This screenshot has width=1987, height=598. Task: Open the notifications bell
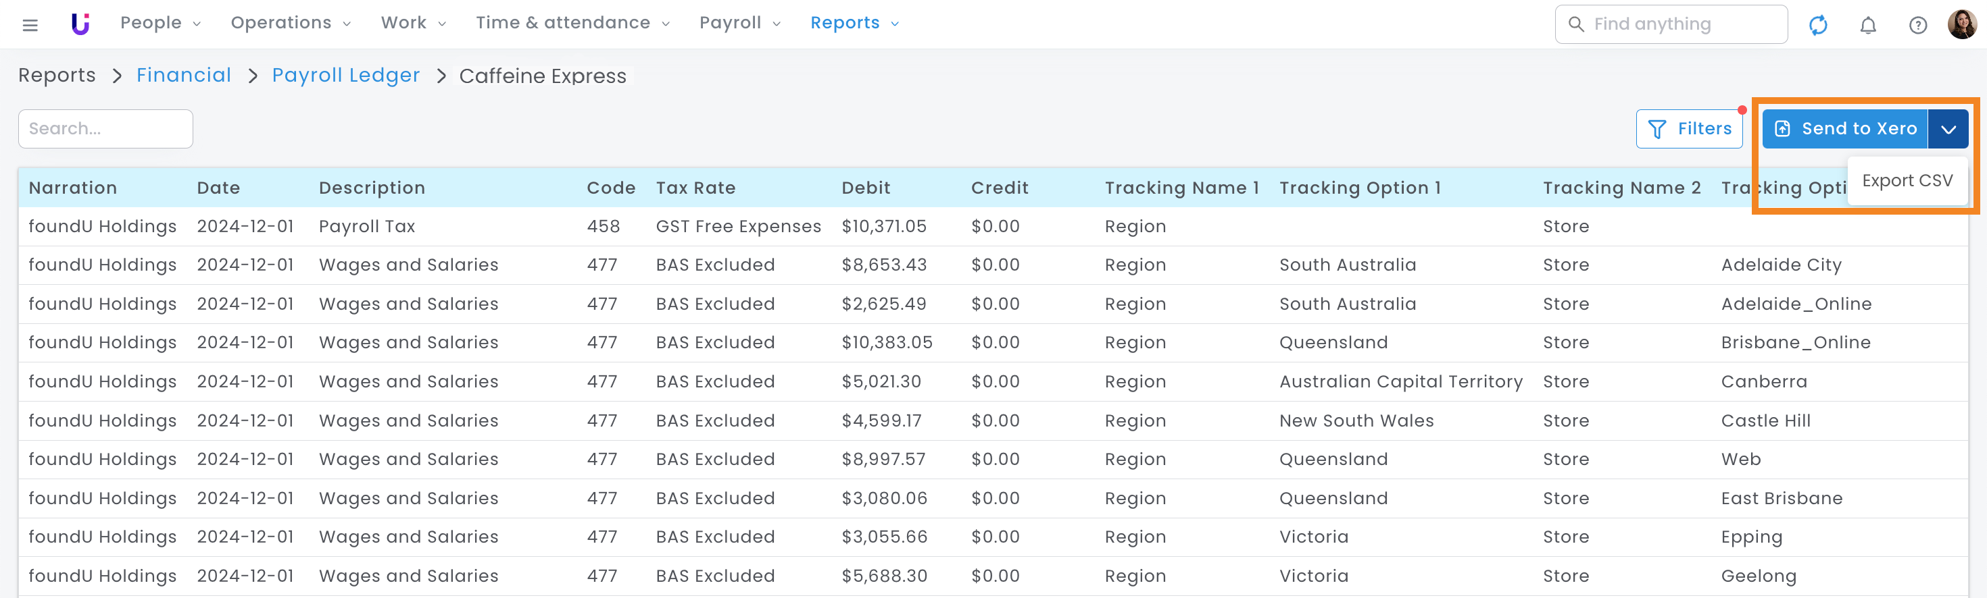[1867, 25]
